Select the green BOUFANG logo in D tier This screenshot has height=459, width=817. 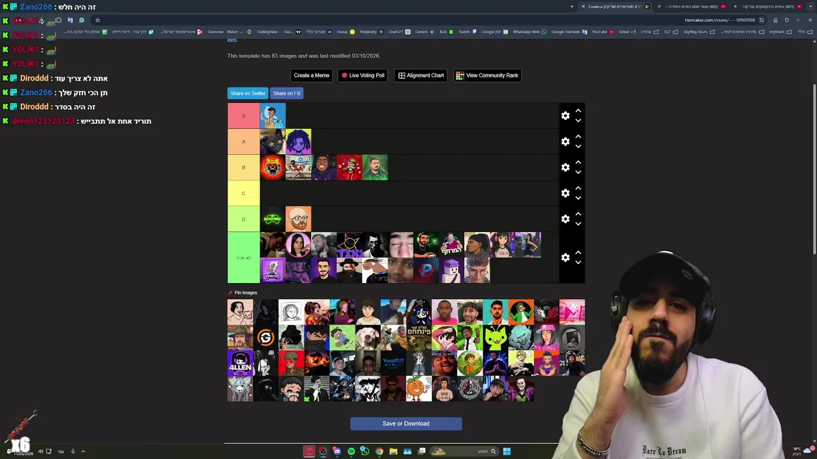(x=273, y=219)
